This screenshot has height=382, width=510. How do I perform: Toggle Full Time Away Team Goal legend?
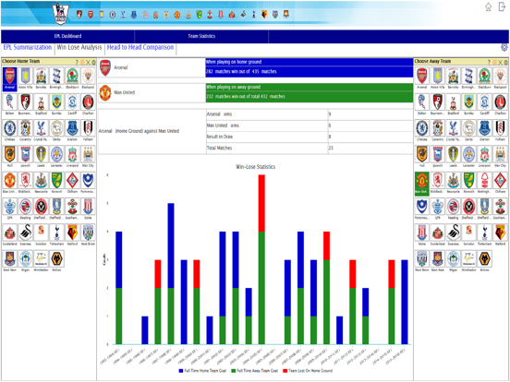[x=254, y=371]
